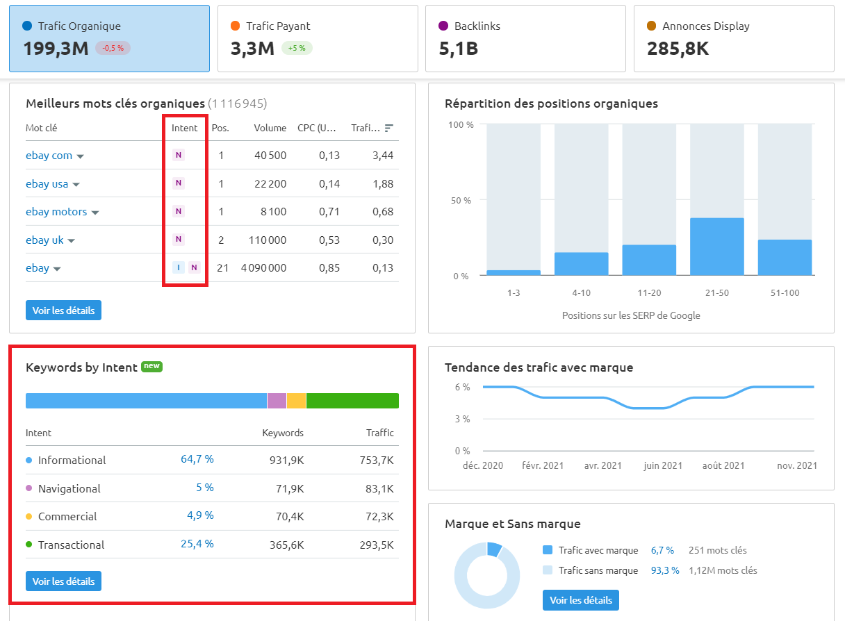
Task: Click the Marque et Sans marque donut chart
Action: click(487, 575)
